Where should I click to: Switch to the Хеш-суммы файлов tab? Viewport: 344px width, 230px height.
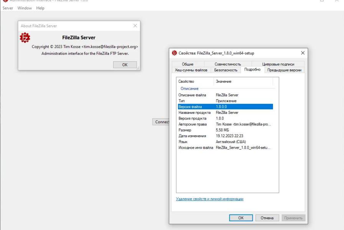coord(191,70)
